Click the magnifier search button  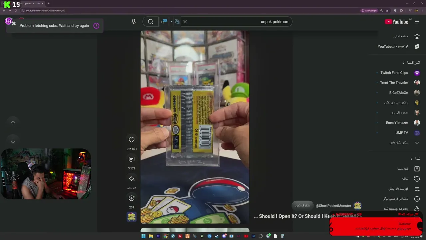tap(150, 22)
